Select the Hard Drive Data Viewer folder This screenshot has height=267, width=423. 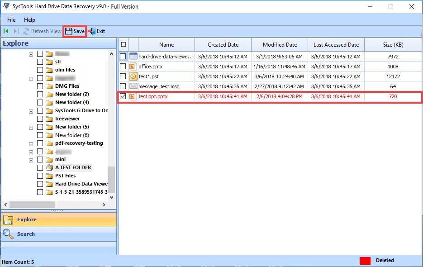pos(81,184)
